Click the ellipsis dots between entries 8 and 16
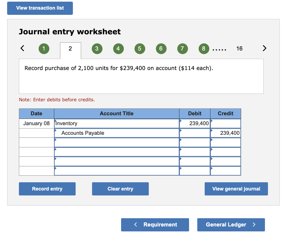297x241 pixels. (219, 50)
